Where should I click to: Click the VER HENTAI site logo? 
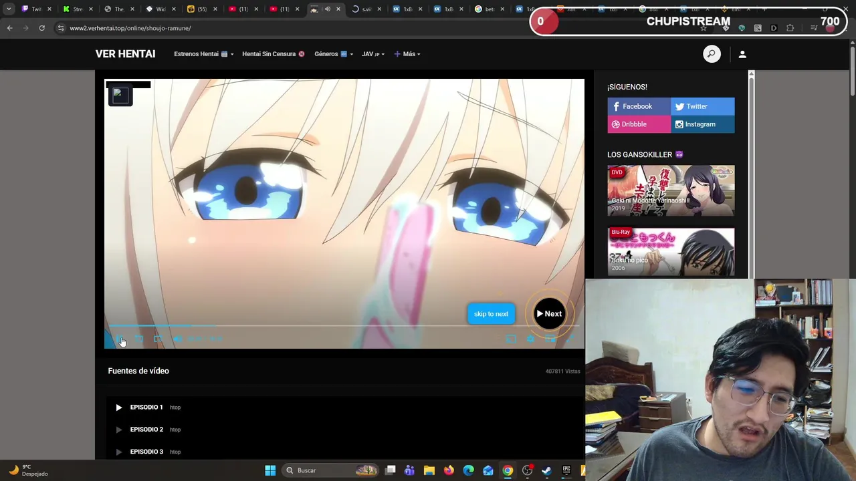point(125,54)
